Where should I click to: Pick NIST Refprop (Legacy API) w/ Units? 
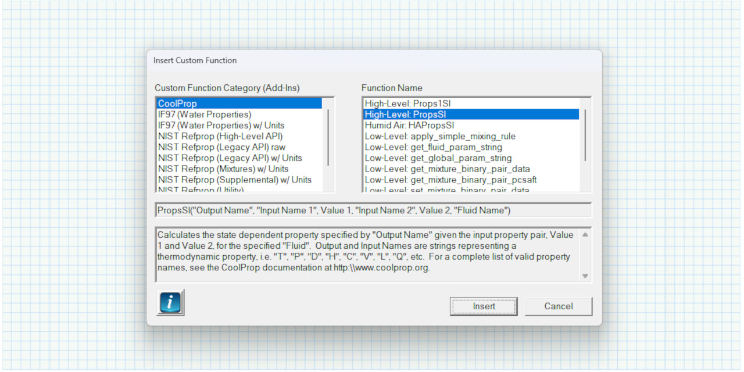[x=239, y=158]
